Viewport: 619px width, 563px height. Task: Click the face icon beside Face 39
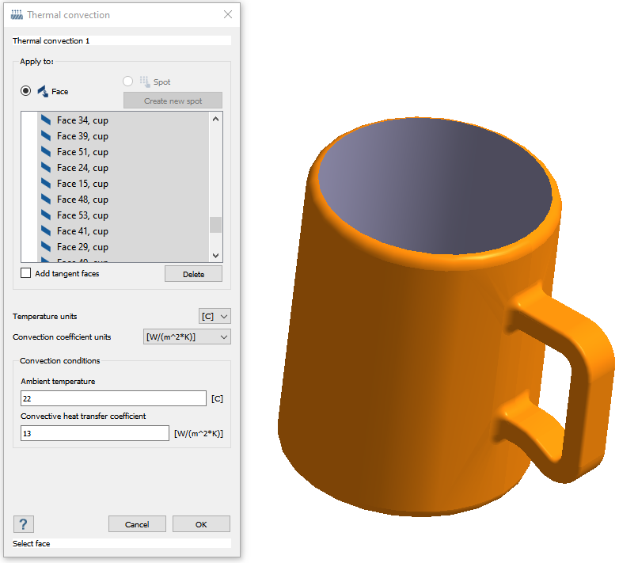click(x=46, y=136)
